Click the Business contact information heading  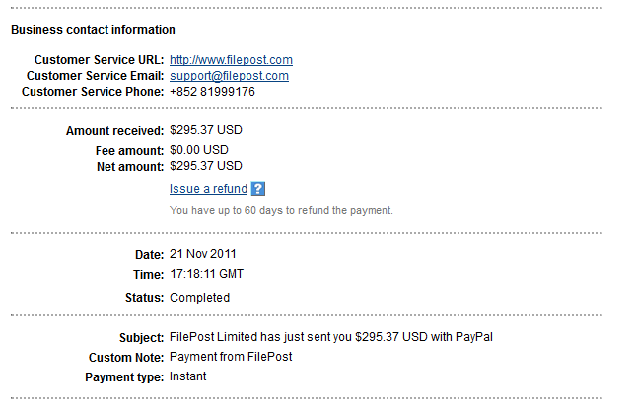(93, 30)
